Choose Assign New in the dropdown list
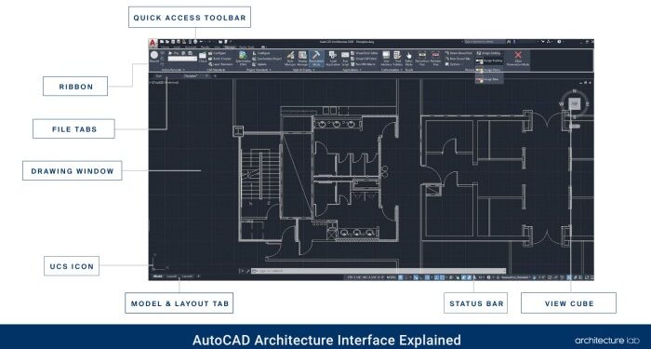This screenshot has width=651, height=349. tap(489, 79)
